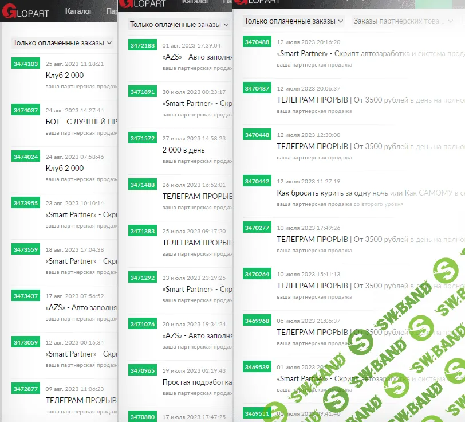Select order badge 3470880
This screenshot has width=465, height=422.
pyautogui.click(x=143, y=417)
